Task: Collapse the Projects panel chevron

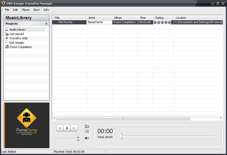Action: click(x=46, y=24)
